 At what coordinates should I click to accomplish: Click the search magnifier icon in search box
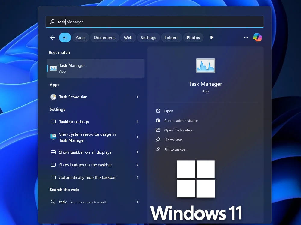pyautogui.click(x=52, y=22)
